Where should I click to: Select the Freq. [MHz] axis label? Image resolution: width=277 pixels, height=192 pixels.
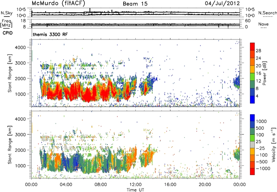pyautogui.click(x=6, y=23)
